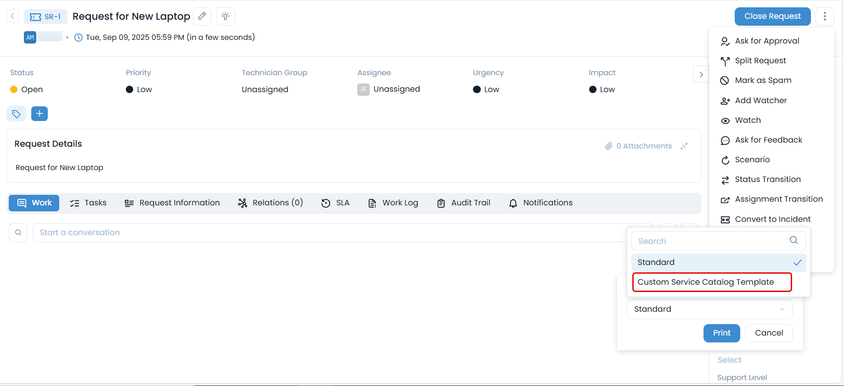The image size is (844, 386).
Task: Click the back arrow next to SR-1
Action: tap(13, 17)
